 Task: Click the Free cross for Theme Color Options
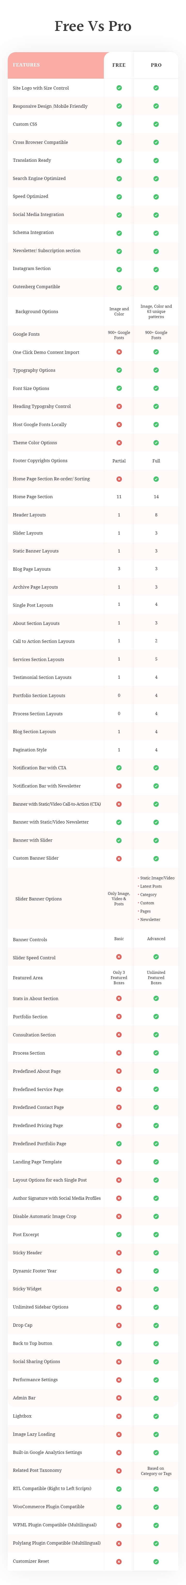(119, 442)
